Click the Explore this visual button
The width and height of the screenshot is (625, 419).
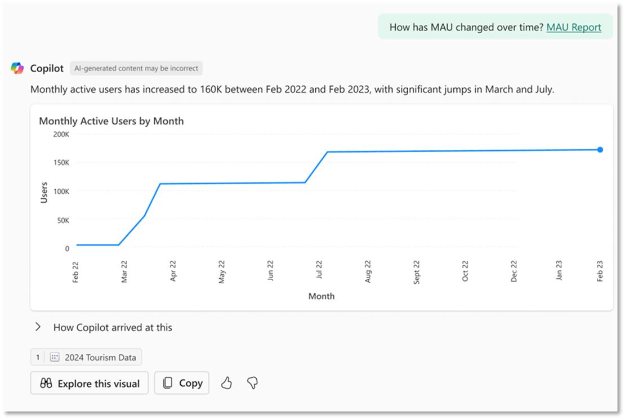tap(90, 383)
